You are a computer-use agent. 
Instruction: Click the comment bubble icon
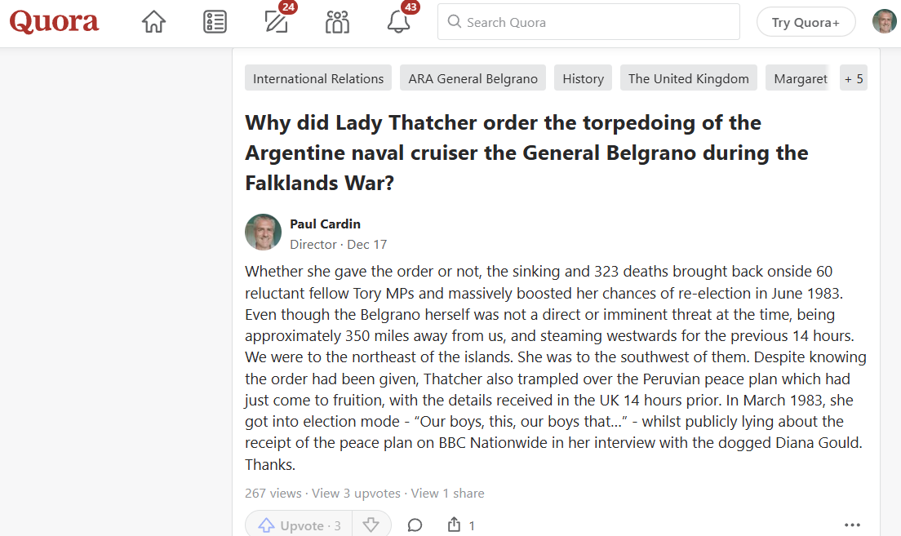[415, 525]
